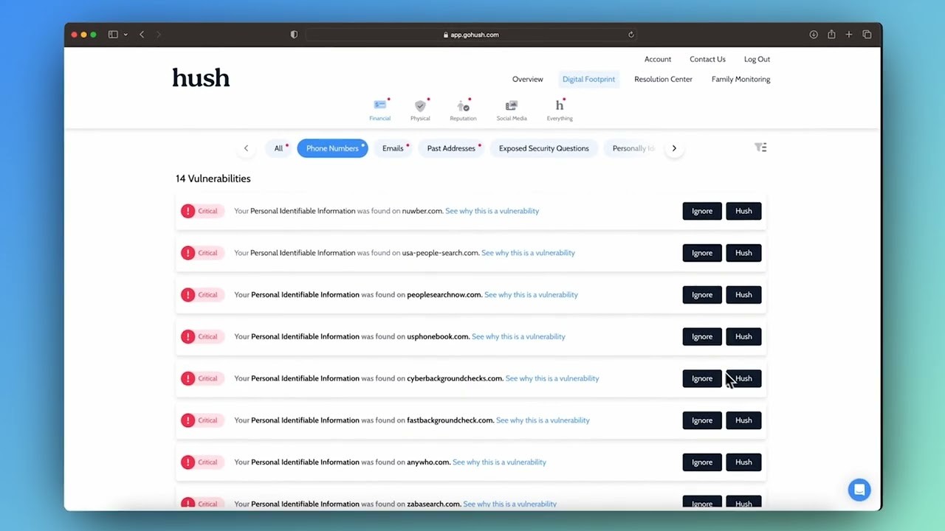Image resolution: width=945 pixels, height=531 pixels.
Task: Go back with Safari's back arrow
Action: (x=142, y=35)
